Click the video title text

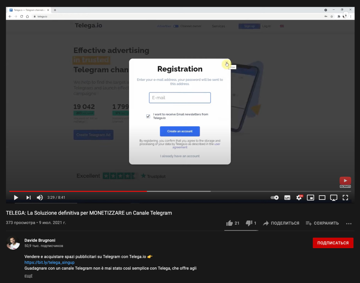pyautogui.click(x=89, y=213)
